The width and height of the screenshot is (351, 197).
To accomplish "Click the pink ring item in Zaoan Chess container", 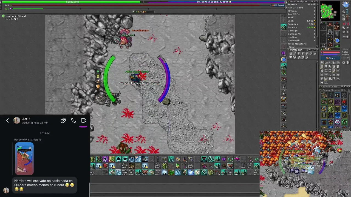I will pos(338,122).
